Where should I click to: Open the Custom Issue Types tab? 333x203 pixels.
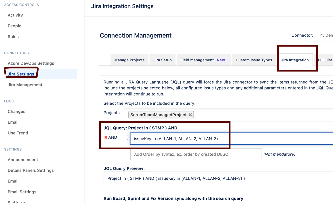point(254,60)
